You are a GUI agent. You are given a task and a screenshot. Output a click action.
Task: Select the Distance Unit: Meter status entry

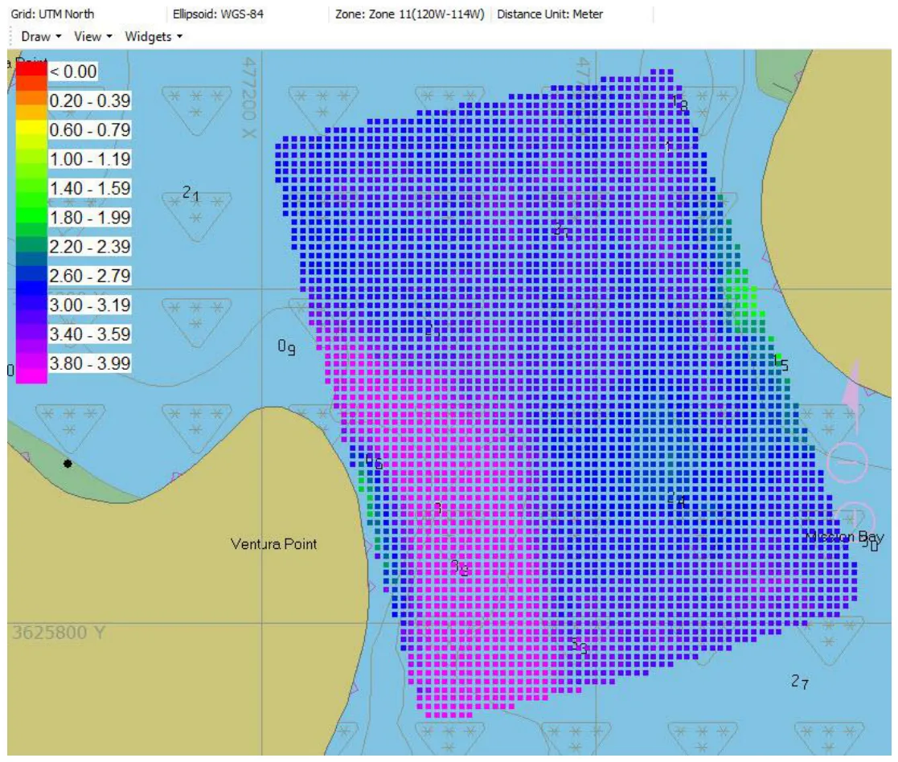(550, 14)
